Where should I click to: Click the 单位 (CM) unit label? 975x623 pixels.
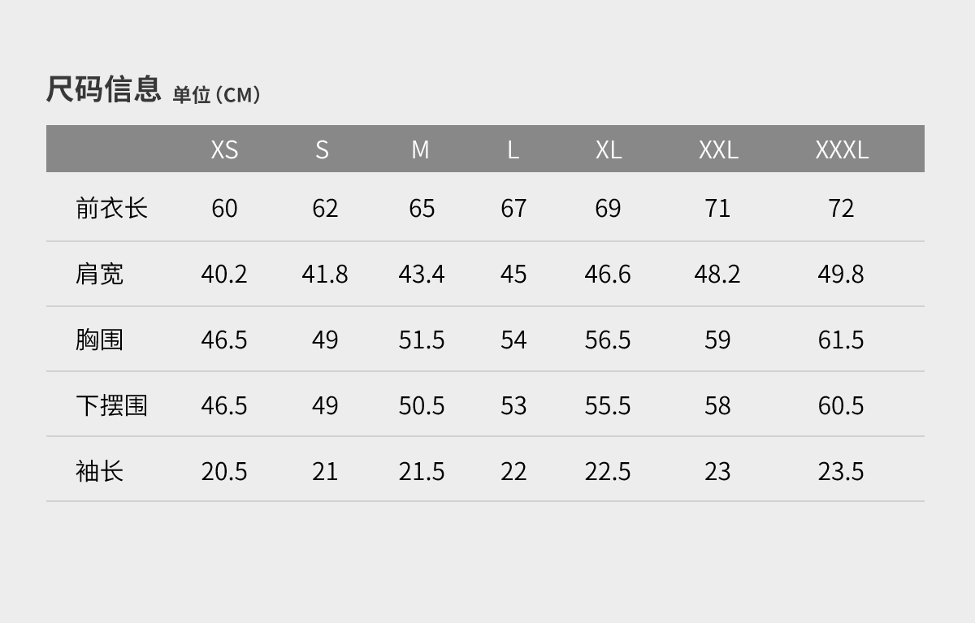(x=216, y=95)
